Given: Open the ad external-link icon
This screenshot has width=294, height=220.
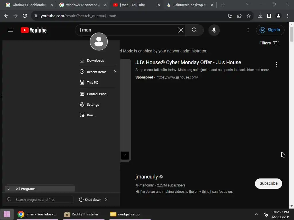Looking at the screenshot, I should point(125,156).
